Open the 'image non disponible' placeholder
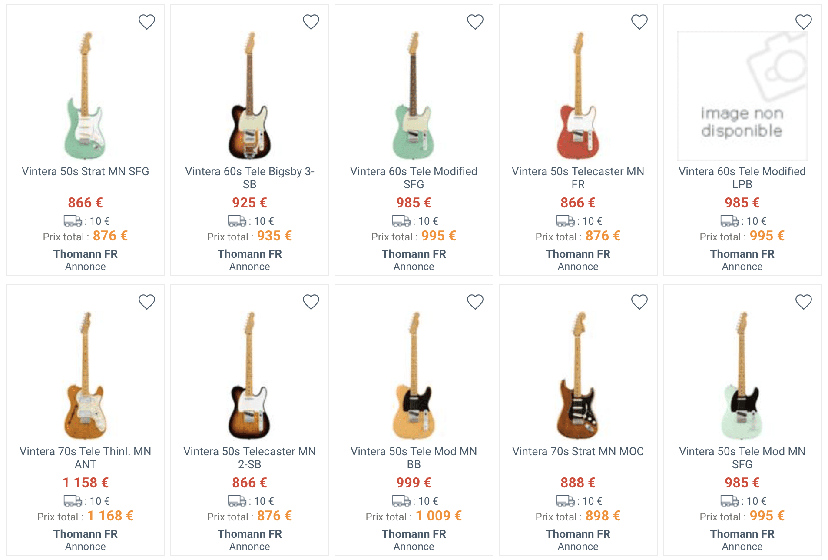 (x=742, y=96)
